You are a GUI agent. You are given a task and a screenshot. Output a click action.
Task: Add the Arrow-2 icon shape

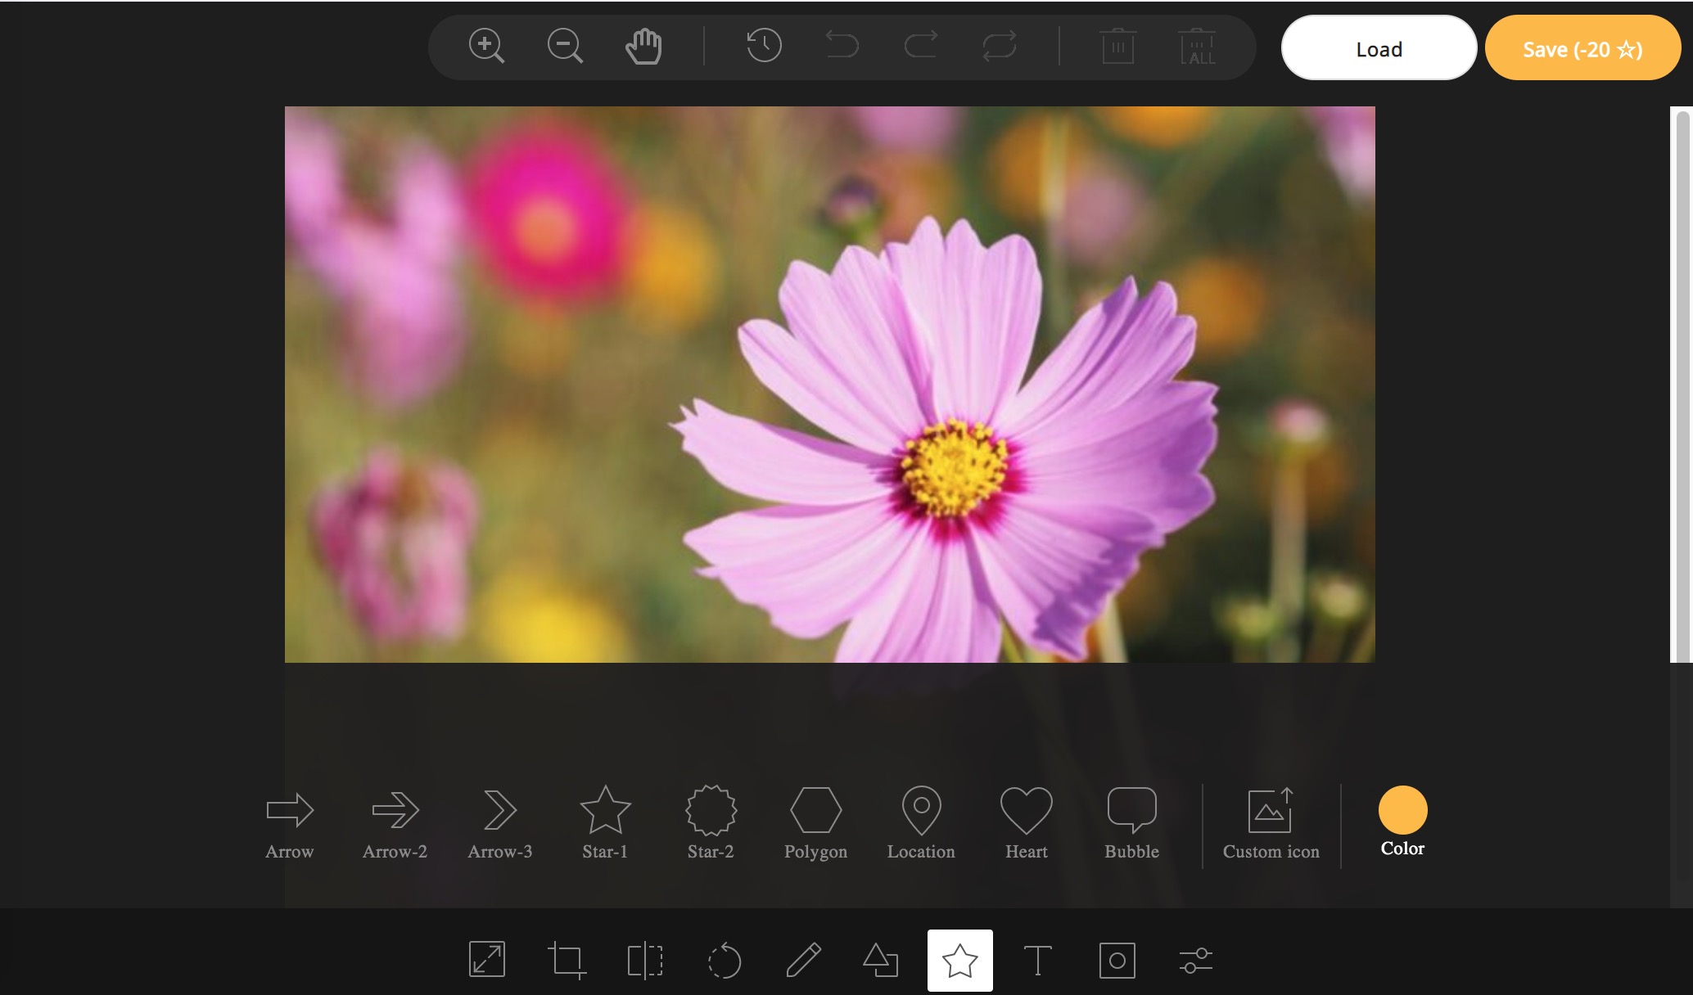395,823
